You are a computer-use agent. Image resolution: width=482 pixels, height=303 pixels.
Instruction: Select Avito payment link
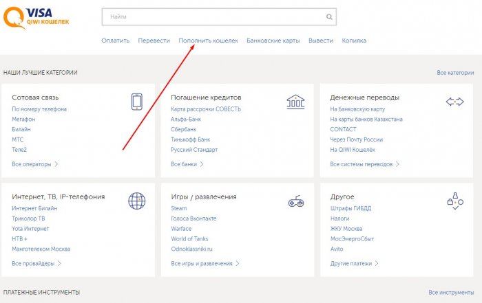(x=337, y=249)
